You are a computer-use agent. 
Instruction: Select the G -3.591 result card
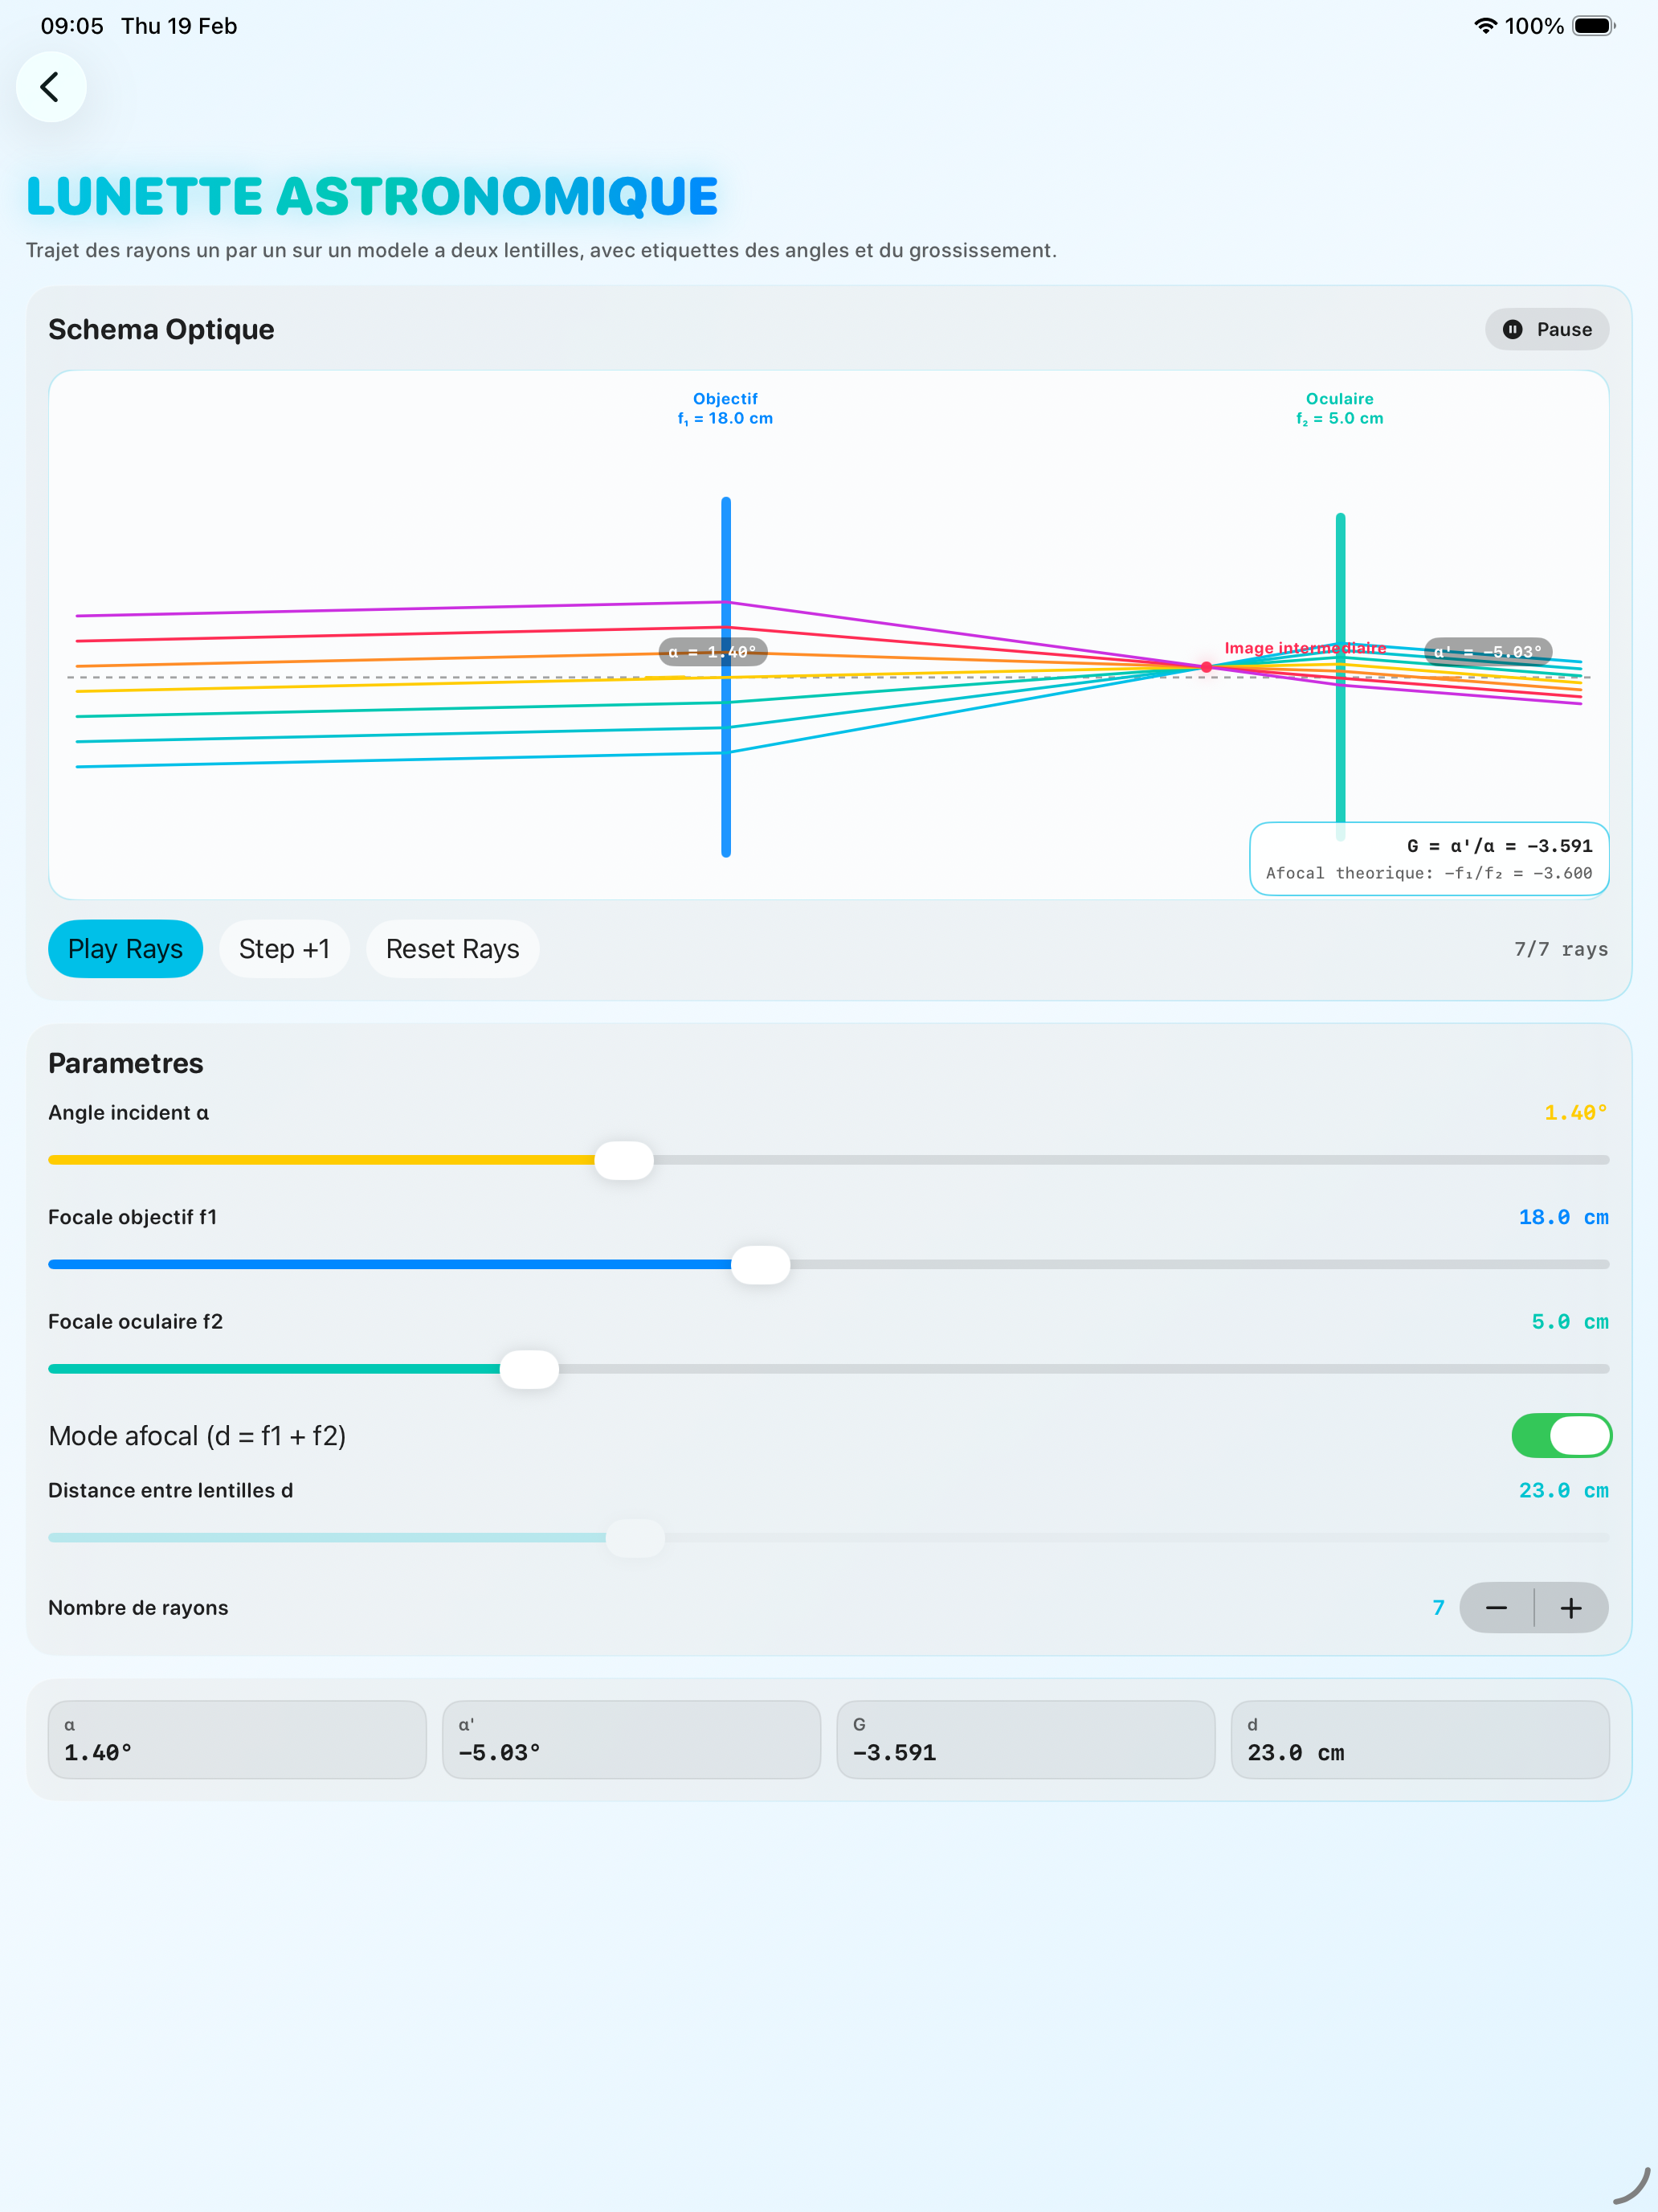point(1025,1740)
